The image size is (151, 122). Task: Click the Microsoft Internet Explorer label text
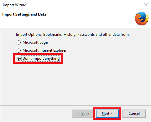[x=44, y=50]
